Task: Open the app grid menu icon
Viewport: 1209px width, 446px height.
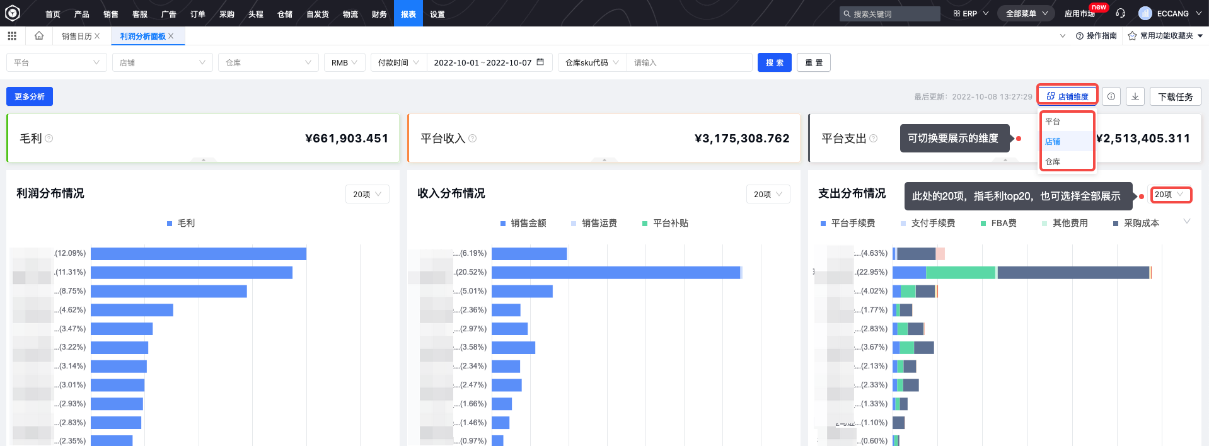Action: coord(12,36)
